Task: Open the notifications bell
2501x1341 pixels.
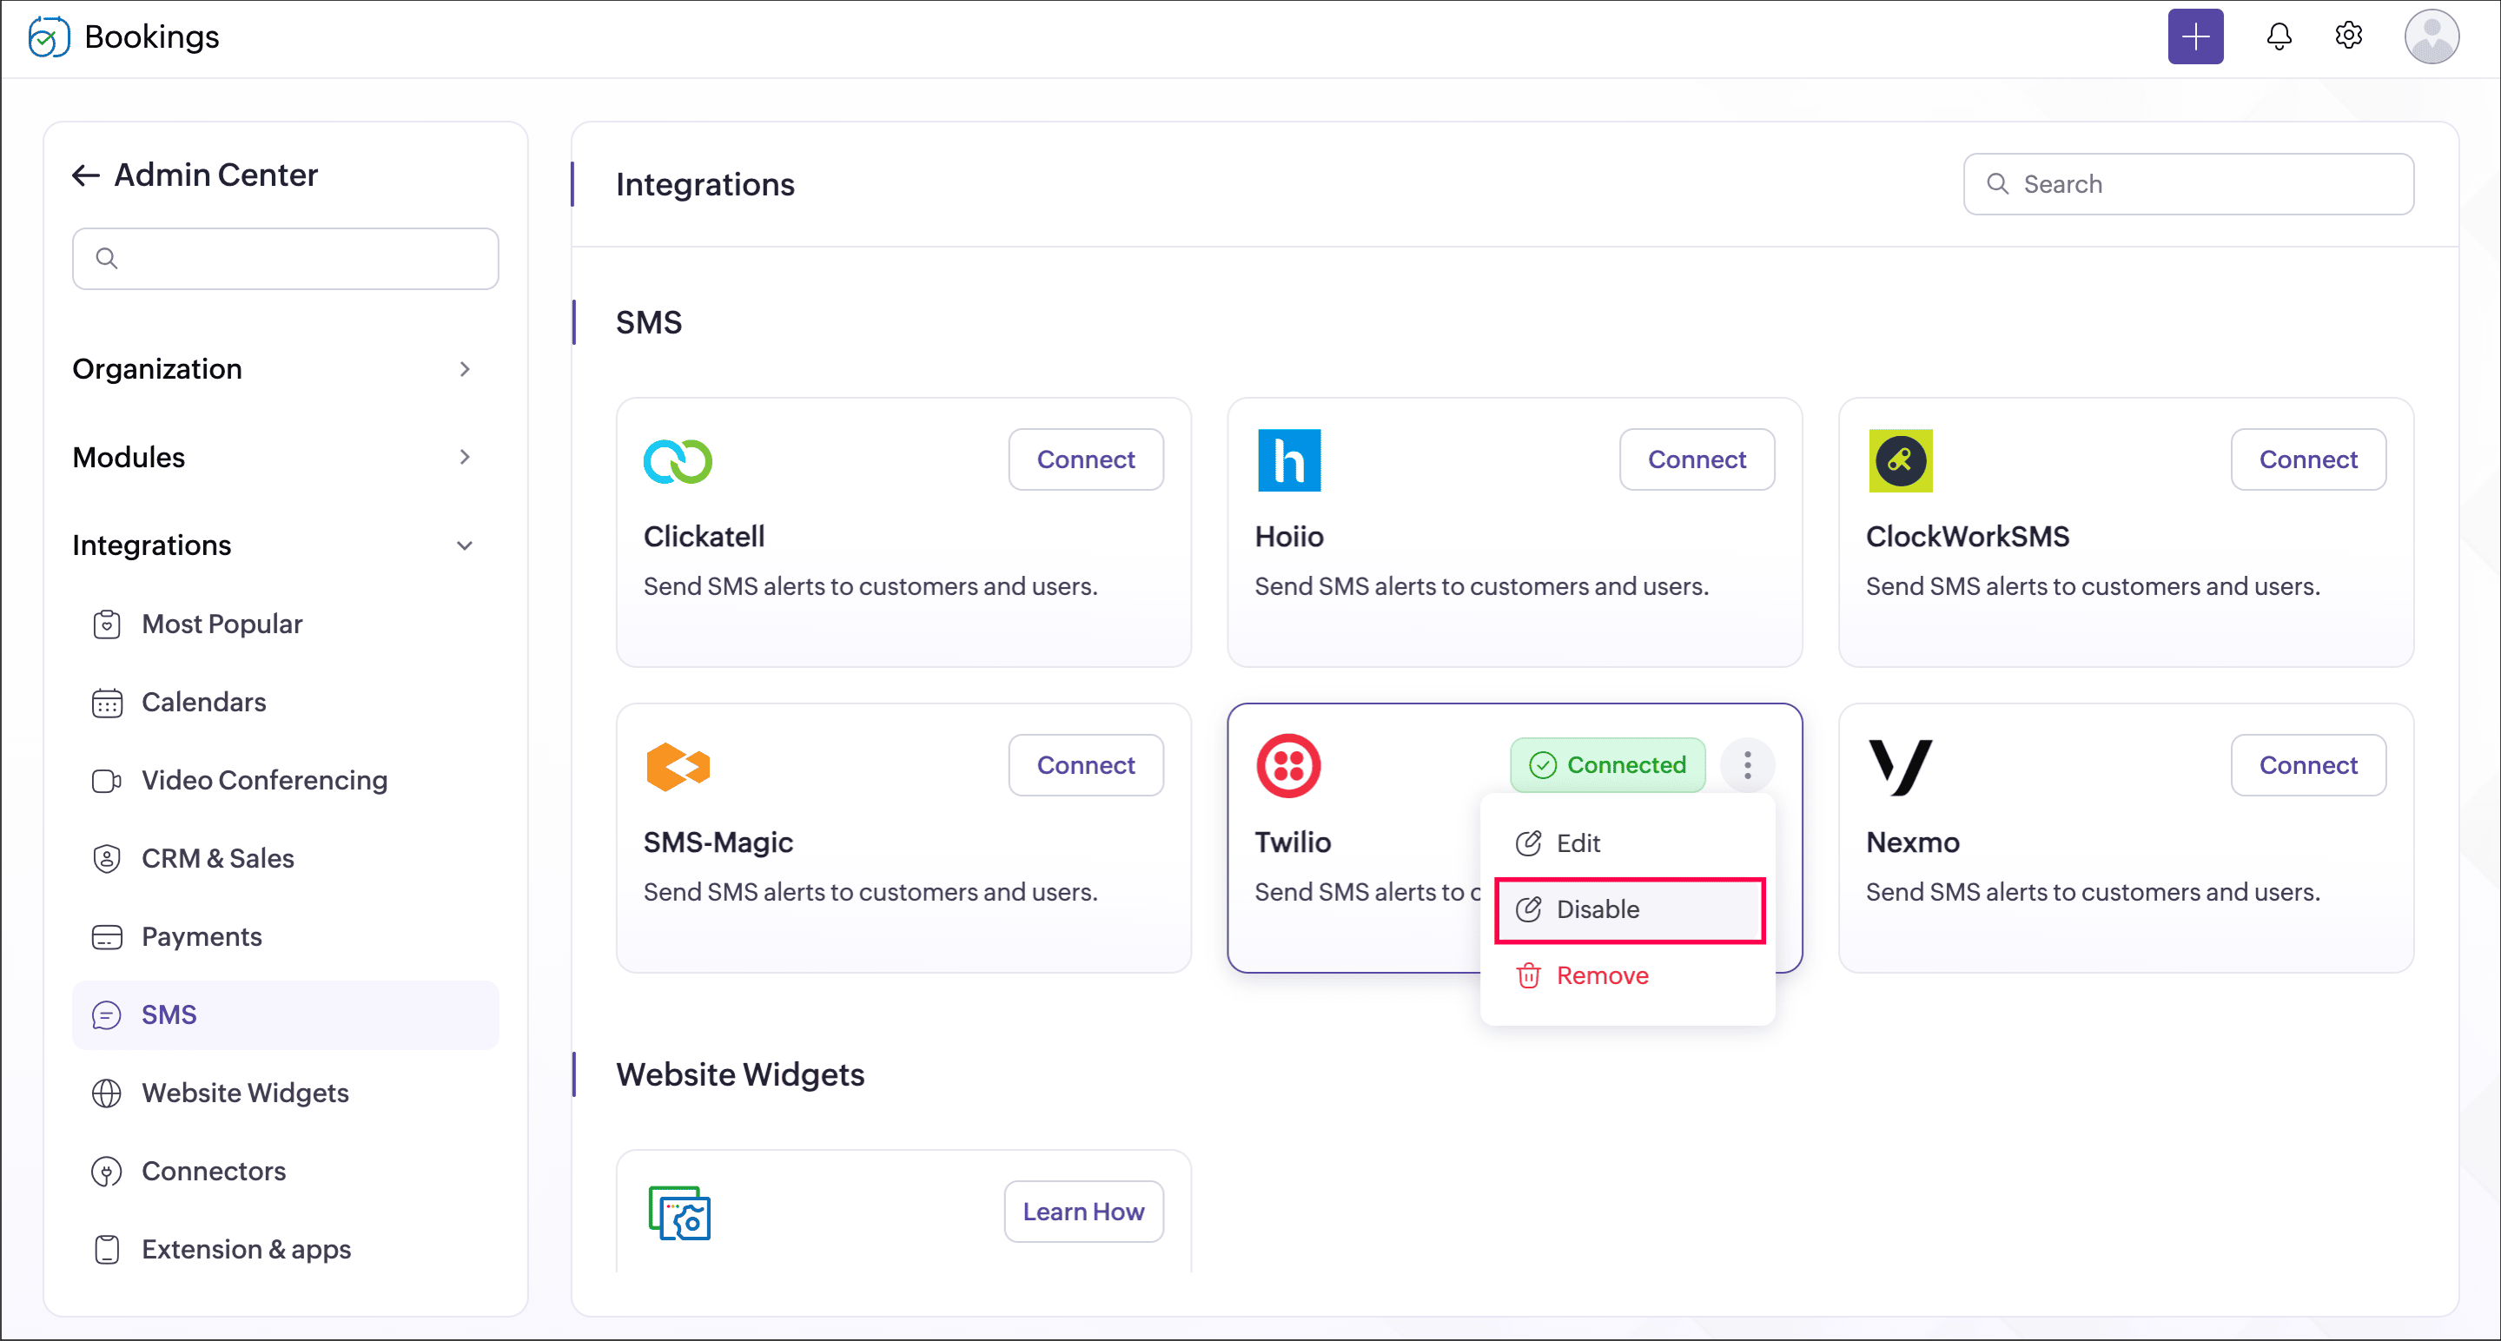Action: tap(2278, 36)
